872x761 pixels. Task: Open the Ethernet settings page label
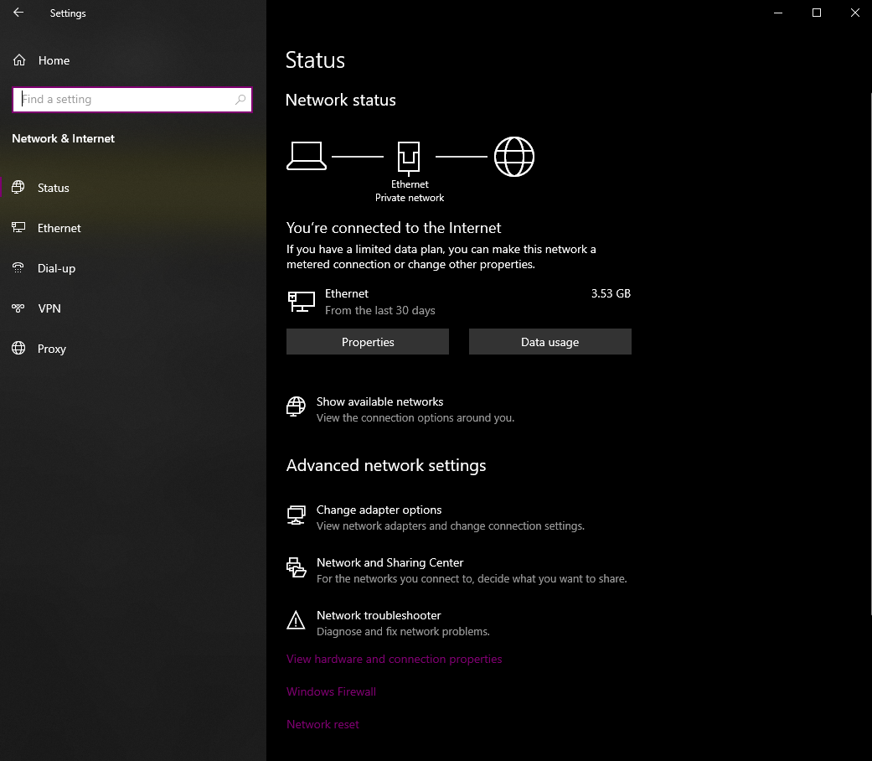(x=59, y=228)
